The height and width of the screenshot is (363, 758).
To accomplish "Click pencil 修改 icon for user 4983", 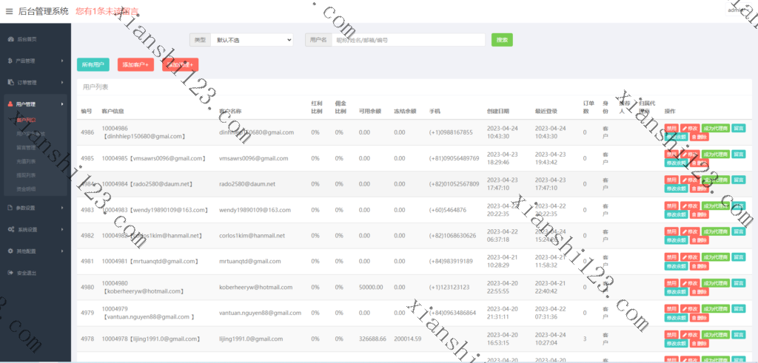I will pyautogui.click(x=684, y=206).
